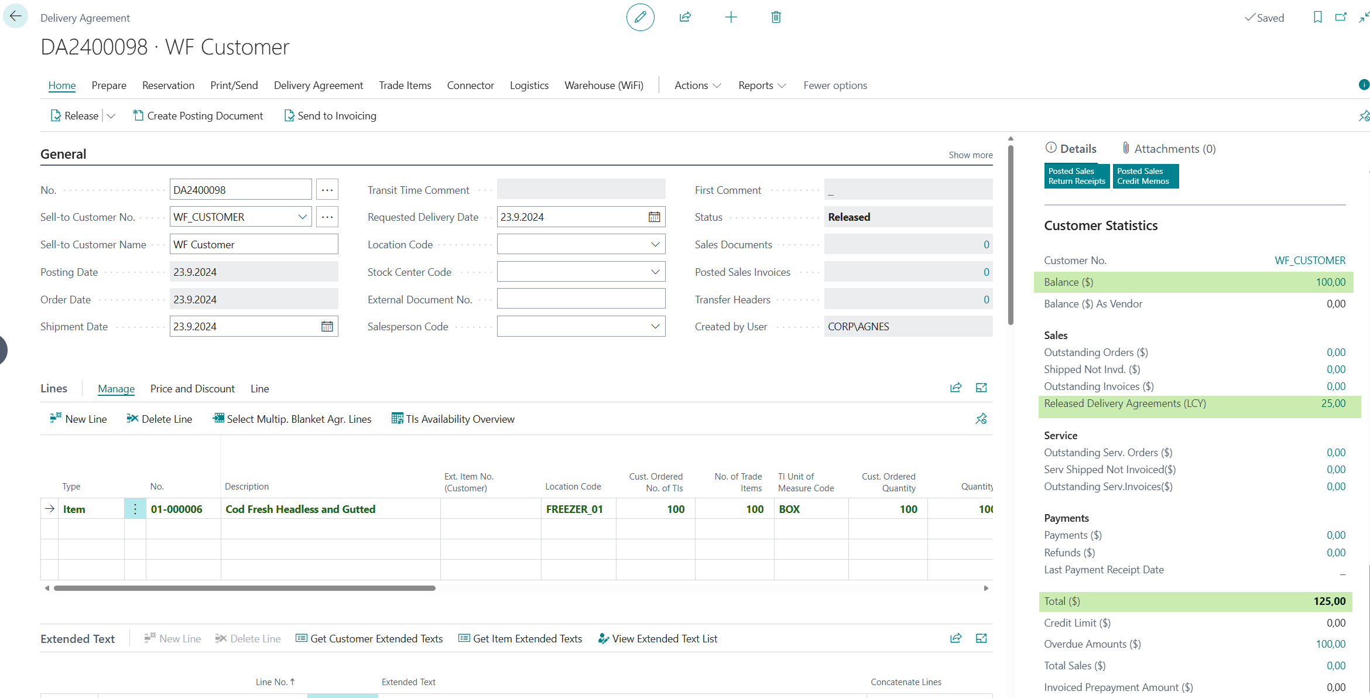Screen dimensions: 1370x698
Task: Click the Show more link
Action: (970, 155)
